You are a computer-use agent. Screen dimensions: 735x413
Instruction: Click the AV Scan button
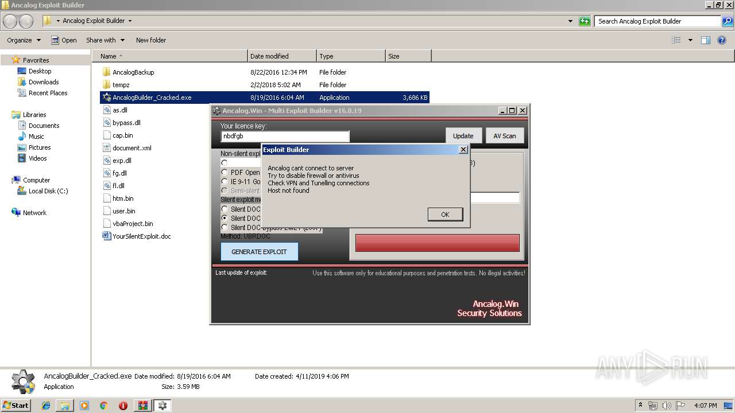[x=505, y=136]
